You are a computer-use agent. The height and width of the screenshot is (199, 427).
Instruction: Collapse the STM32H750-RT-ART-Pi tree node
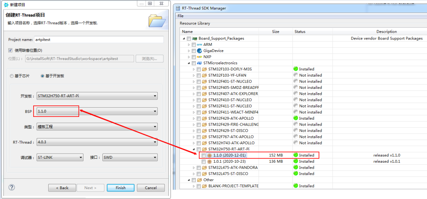(194, 149)
